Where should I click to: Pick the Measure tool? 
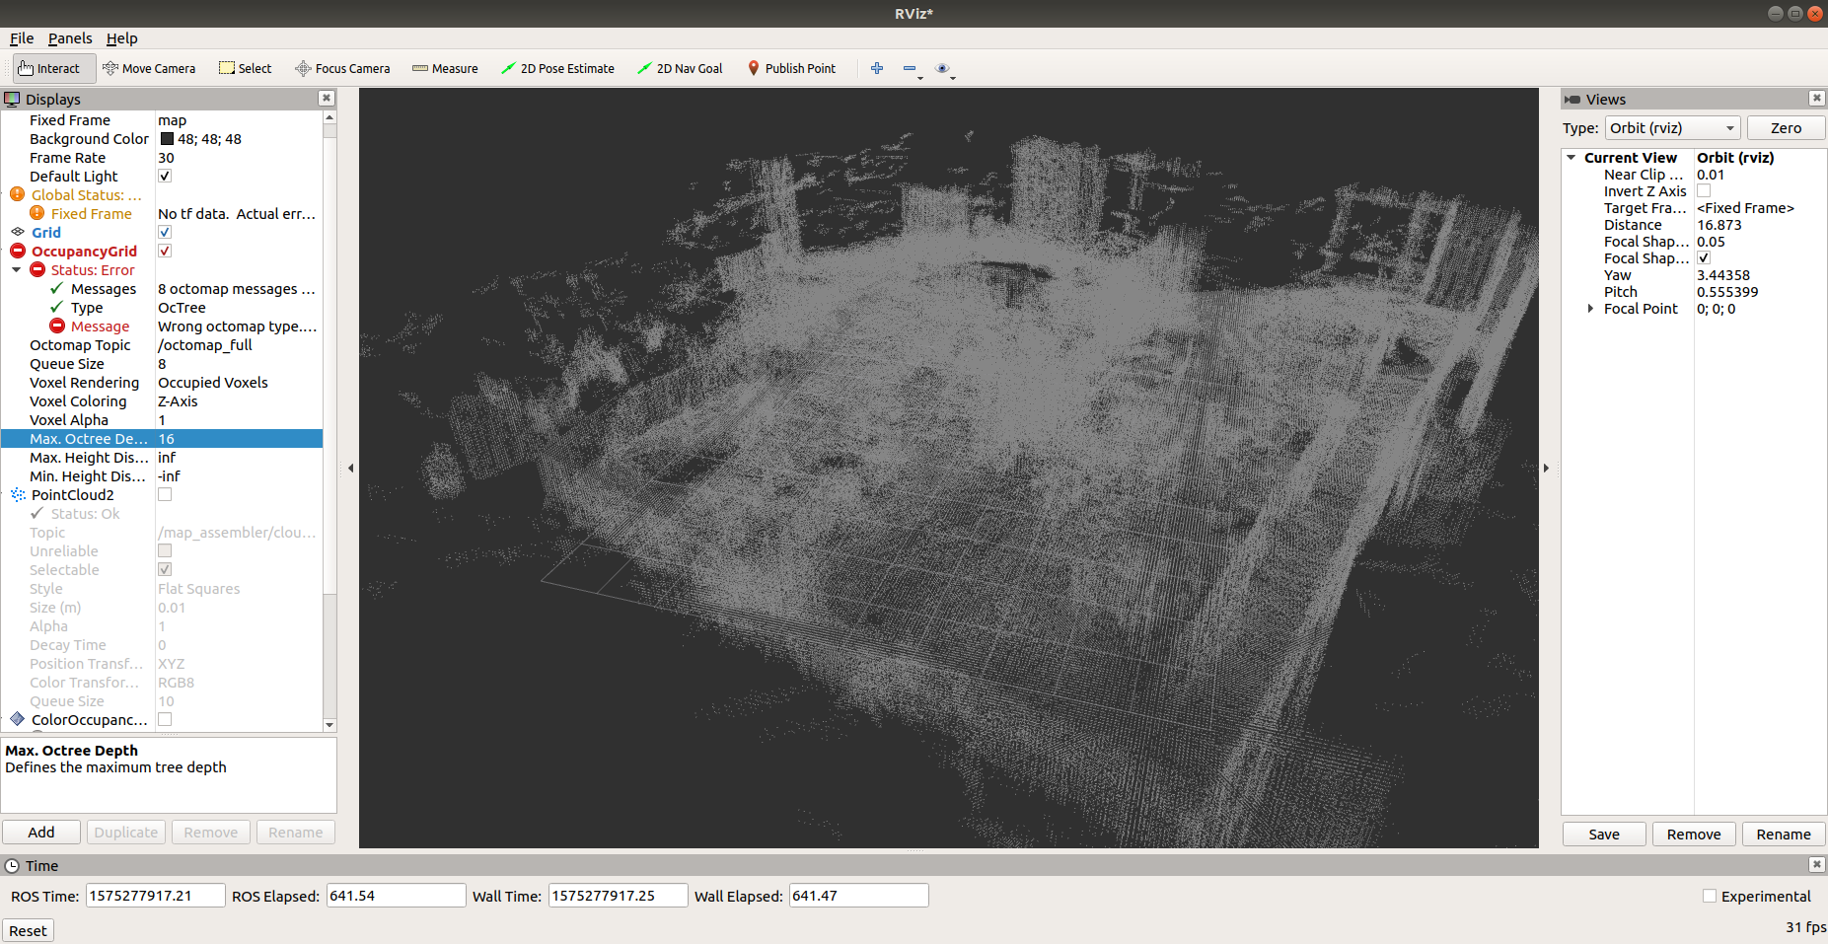(x=445, y=68)
